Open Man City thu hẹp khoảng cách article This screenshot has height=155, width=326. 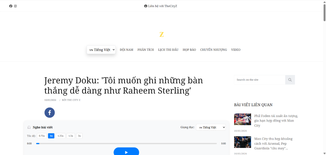point(274,144)
